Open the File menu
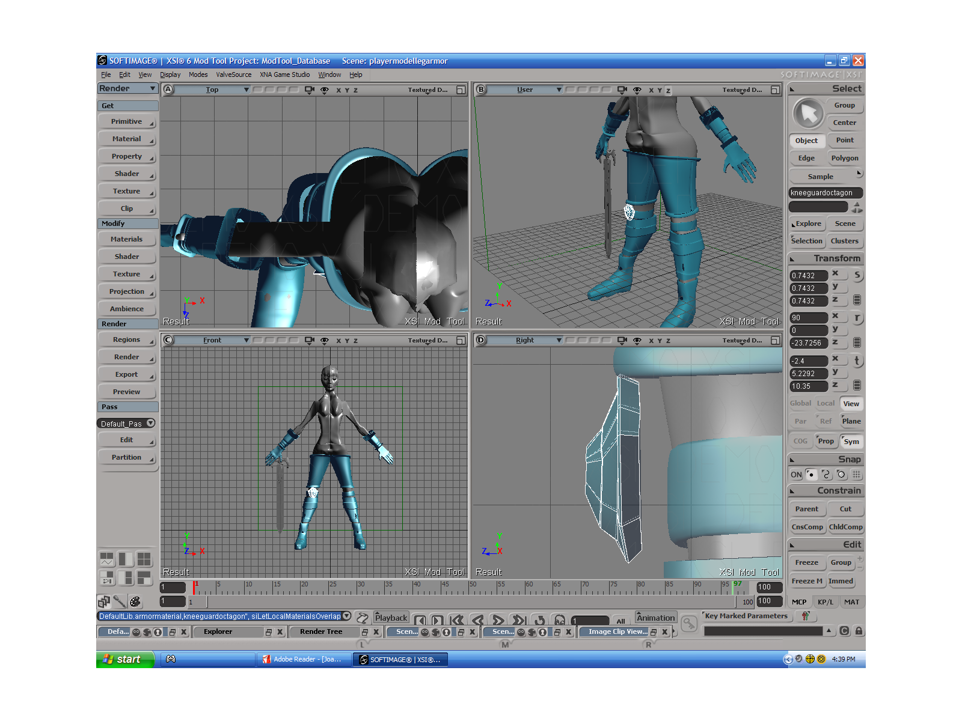This screenshot has height=721, width=962. pyautogui.click(x=106, y=75)
